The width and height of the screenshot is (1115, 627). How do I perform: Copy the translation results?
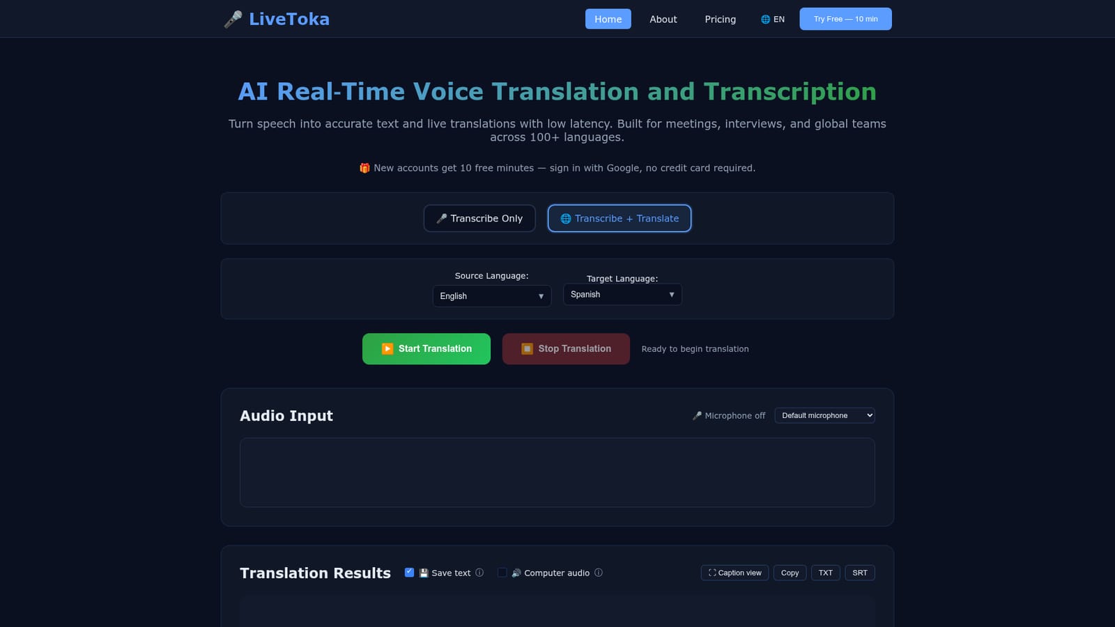pos(790,573)
